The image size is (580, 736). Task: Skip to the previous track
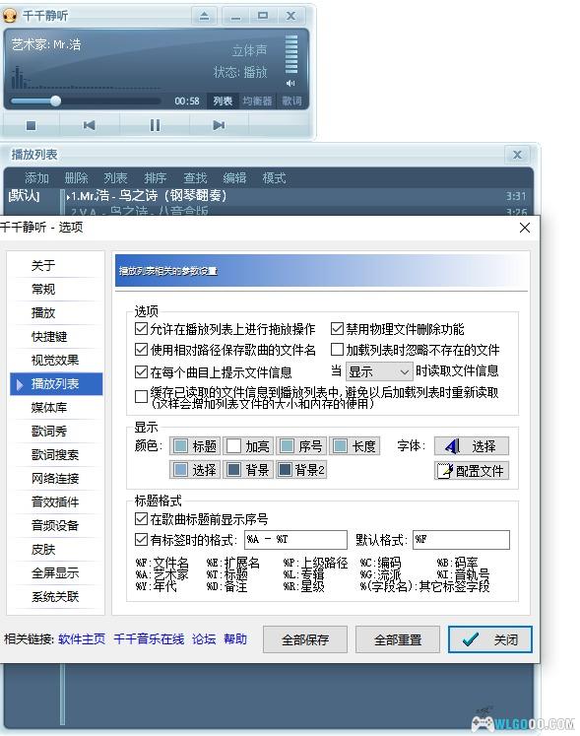click(90, 126)
